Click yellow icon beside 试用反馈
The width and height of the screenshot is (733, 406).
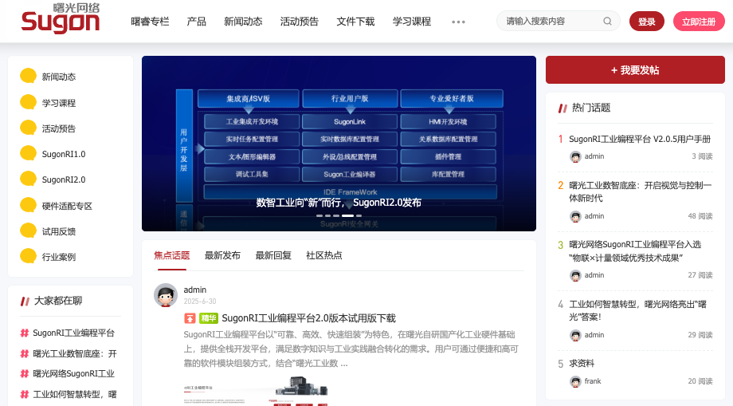coord(28,231)
